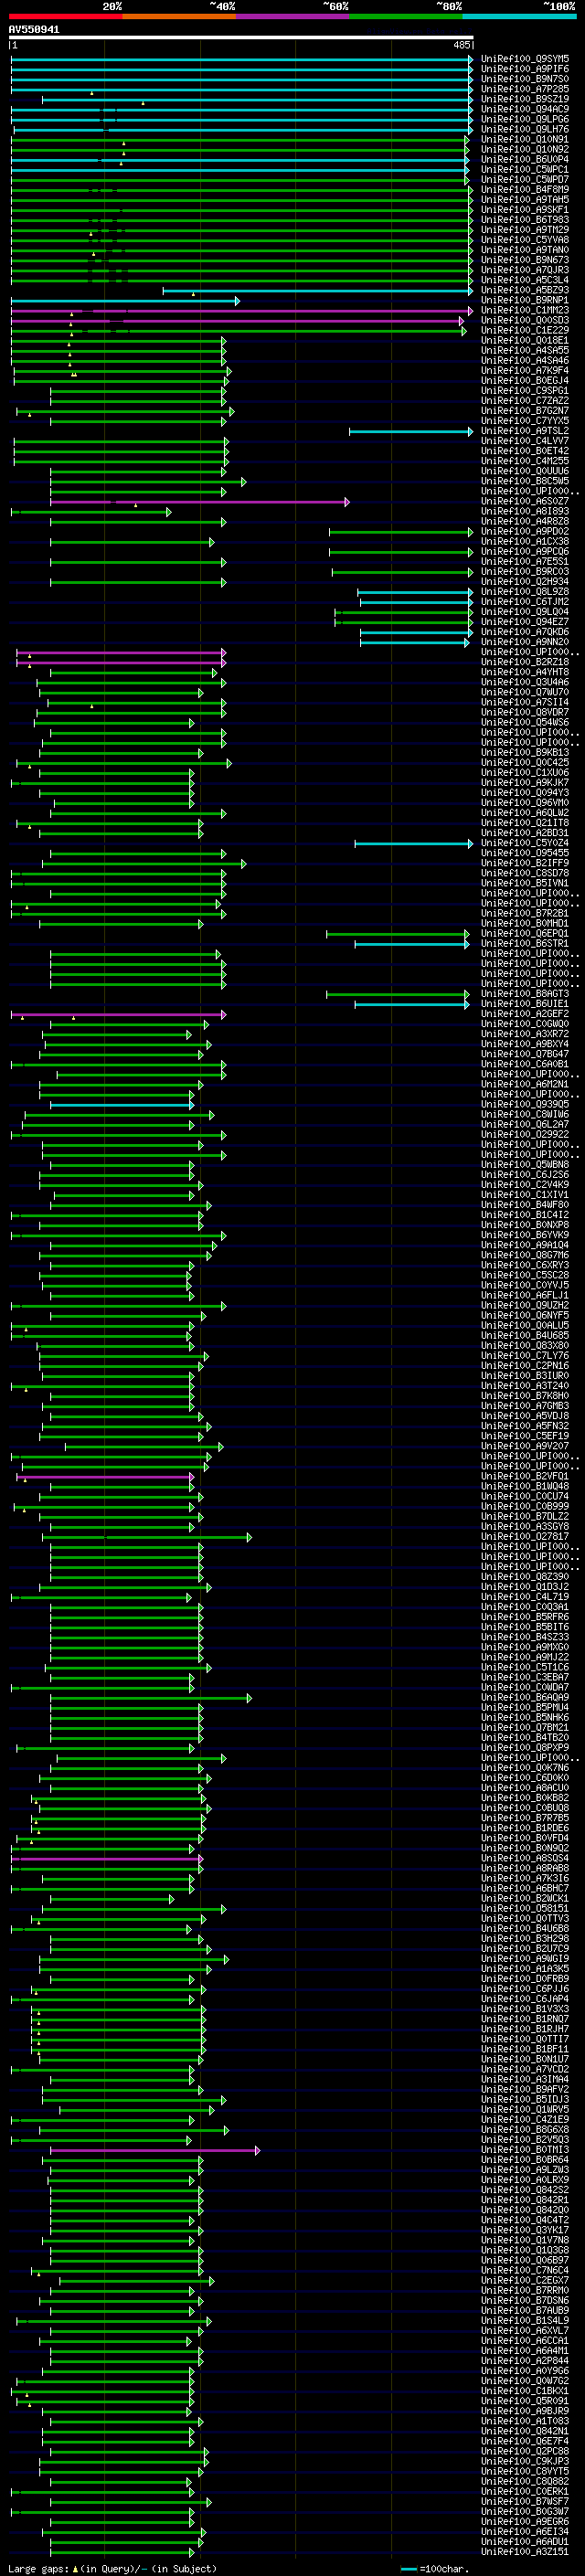Click the purple alignment bar for UniRef100_C1MM23
The image size is (585, 2576).
tap(241, 311)
